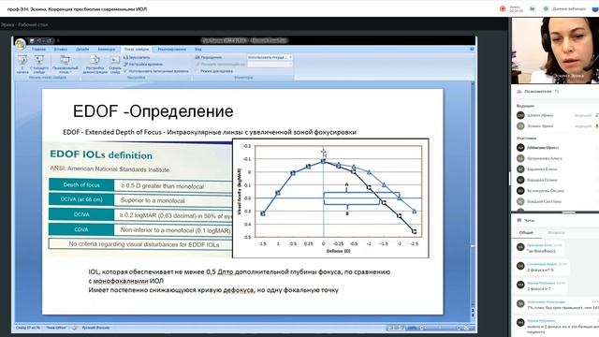Click next slide arrow below scrollbar

[473, 316]
